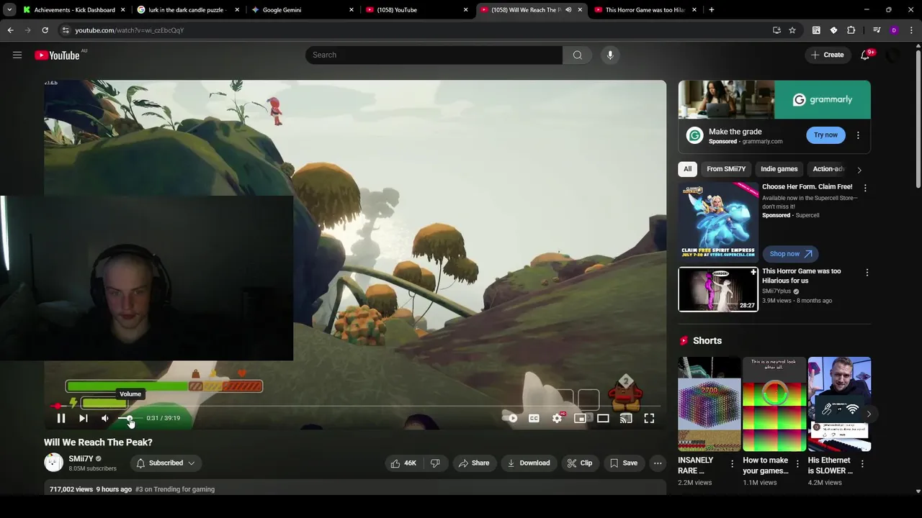922x518 pixels.
Task: Download the video
Action: click(x=529, y=463)
